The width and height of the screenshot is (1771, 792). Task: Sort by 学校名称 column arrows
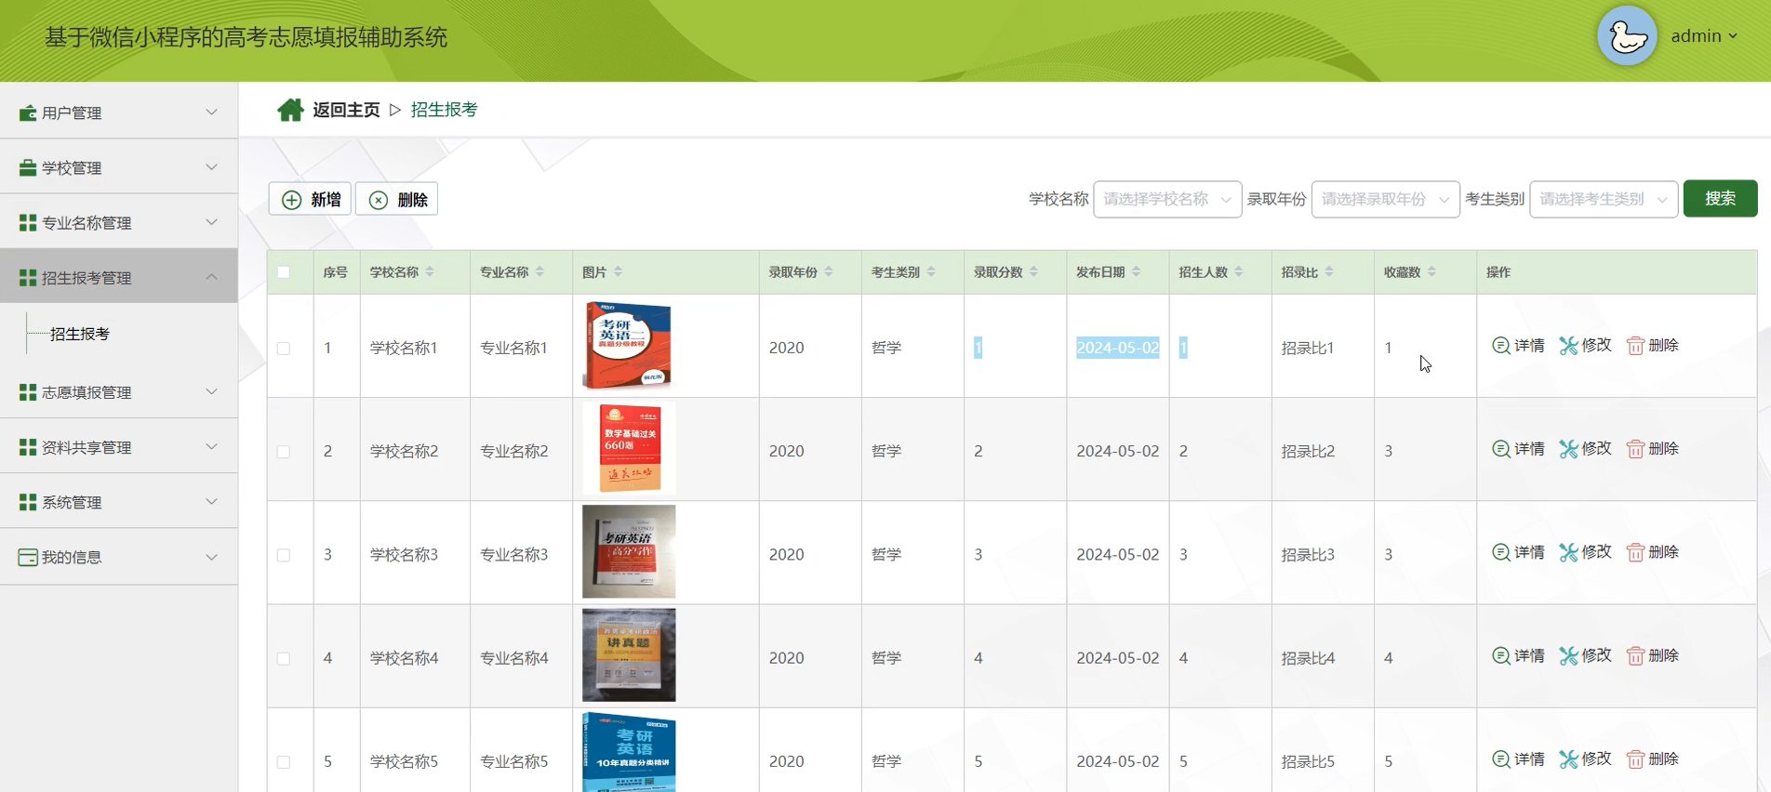pyautogui.click(x=430, y=271)
